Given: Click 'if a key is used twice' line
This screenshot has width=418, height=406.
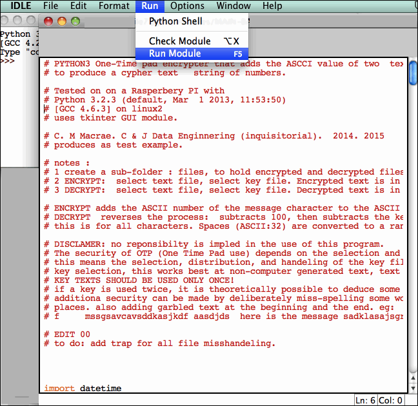Looking at the screenshot, I should tap(223, 289).
